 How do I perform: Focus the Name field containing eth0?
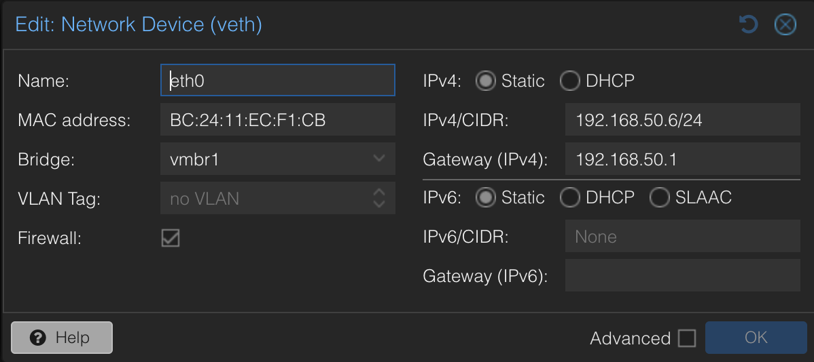coord(277,81)
